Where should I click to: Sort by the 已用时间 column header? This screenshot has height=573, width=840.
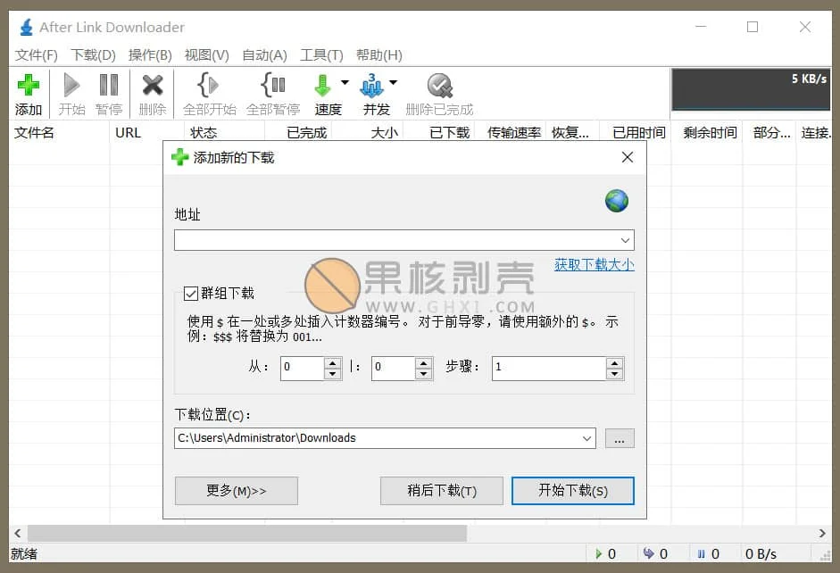click(636, 133)
